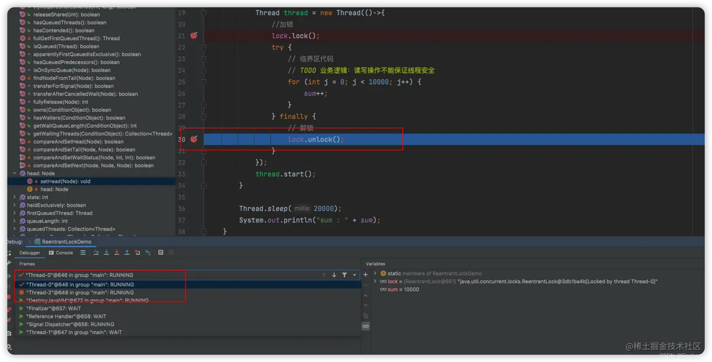Expand the firstQueuedThread: Thread node
Image resolution: width=712 pixels, height=362 pixels.
[15, 213]
